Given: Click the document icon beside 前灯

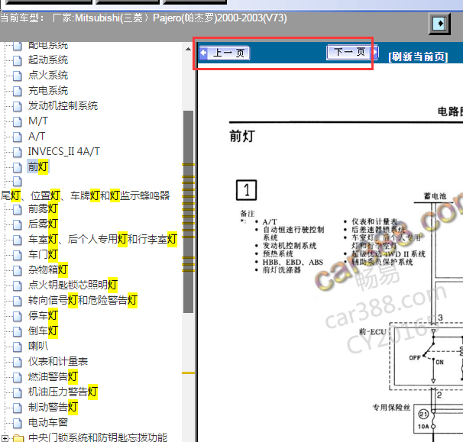Looking at the screenshot, I should tap(18, 168).
